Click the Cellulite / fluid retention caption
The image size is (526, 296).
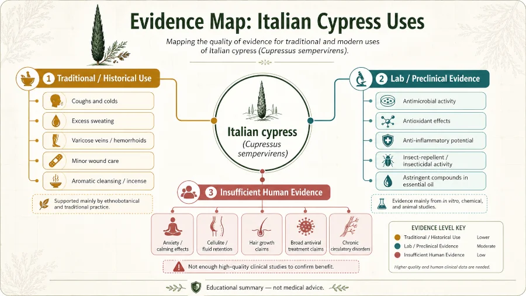217,246
